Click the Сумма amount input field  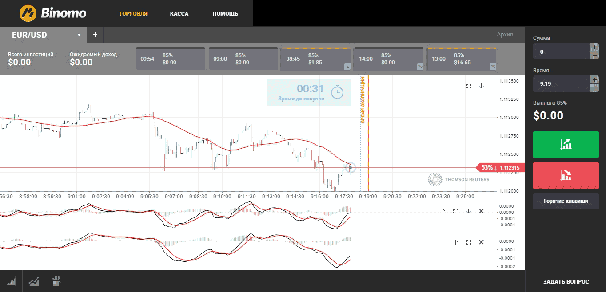[562, 51]
